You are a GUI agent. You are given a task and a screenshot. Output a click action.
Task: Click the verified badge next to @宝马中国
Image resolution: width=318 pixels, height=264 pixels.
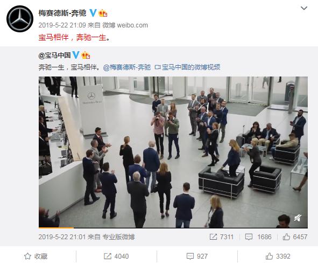tap(76, 55)
